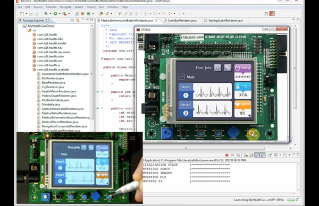This screenshot has height=206, width=319.
Task: Open the External Tools dropdown arrow
Action: (x=69, y=14)
